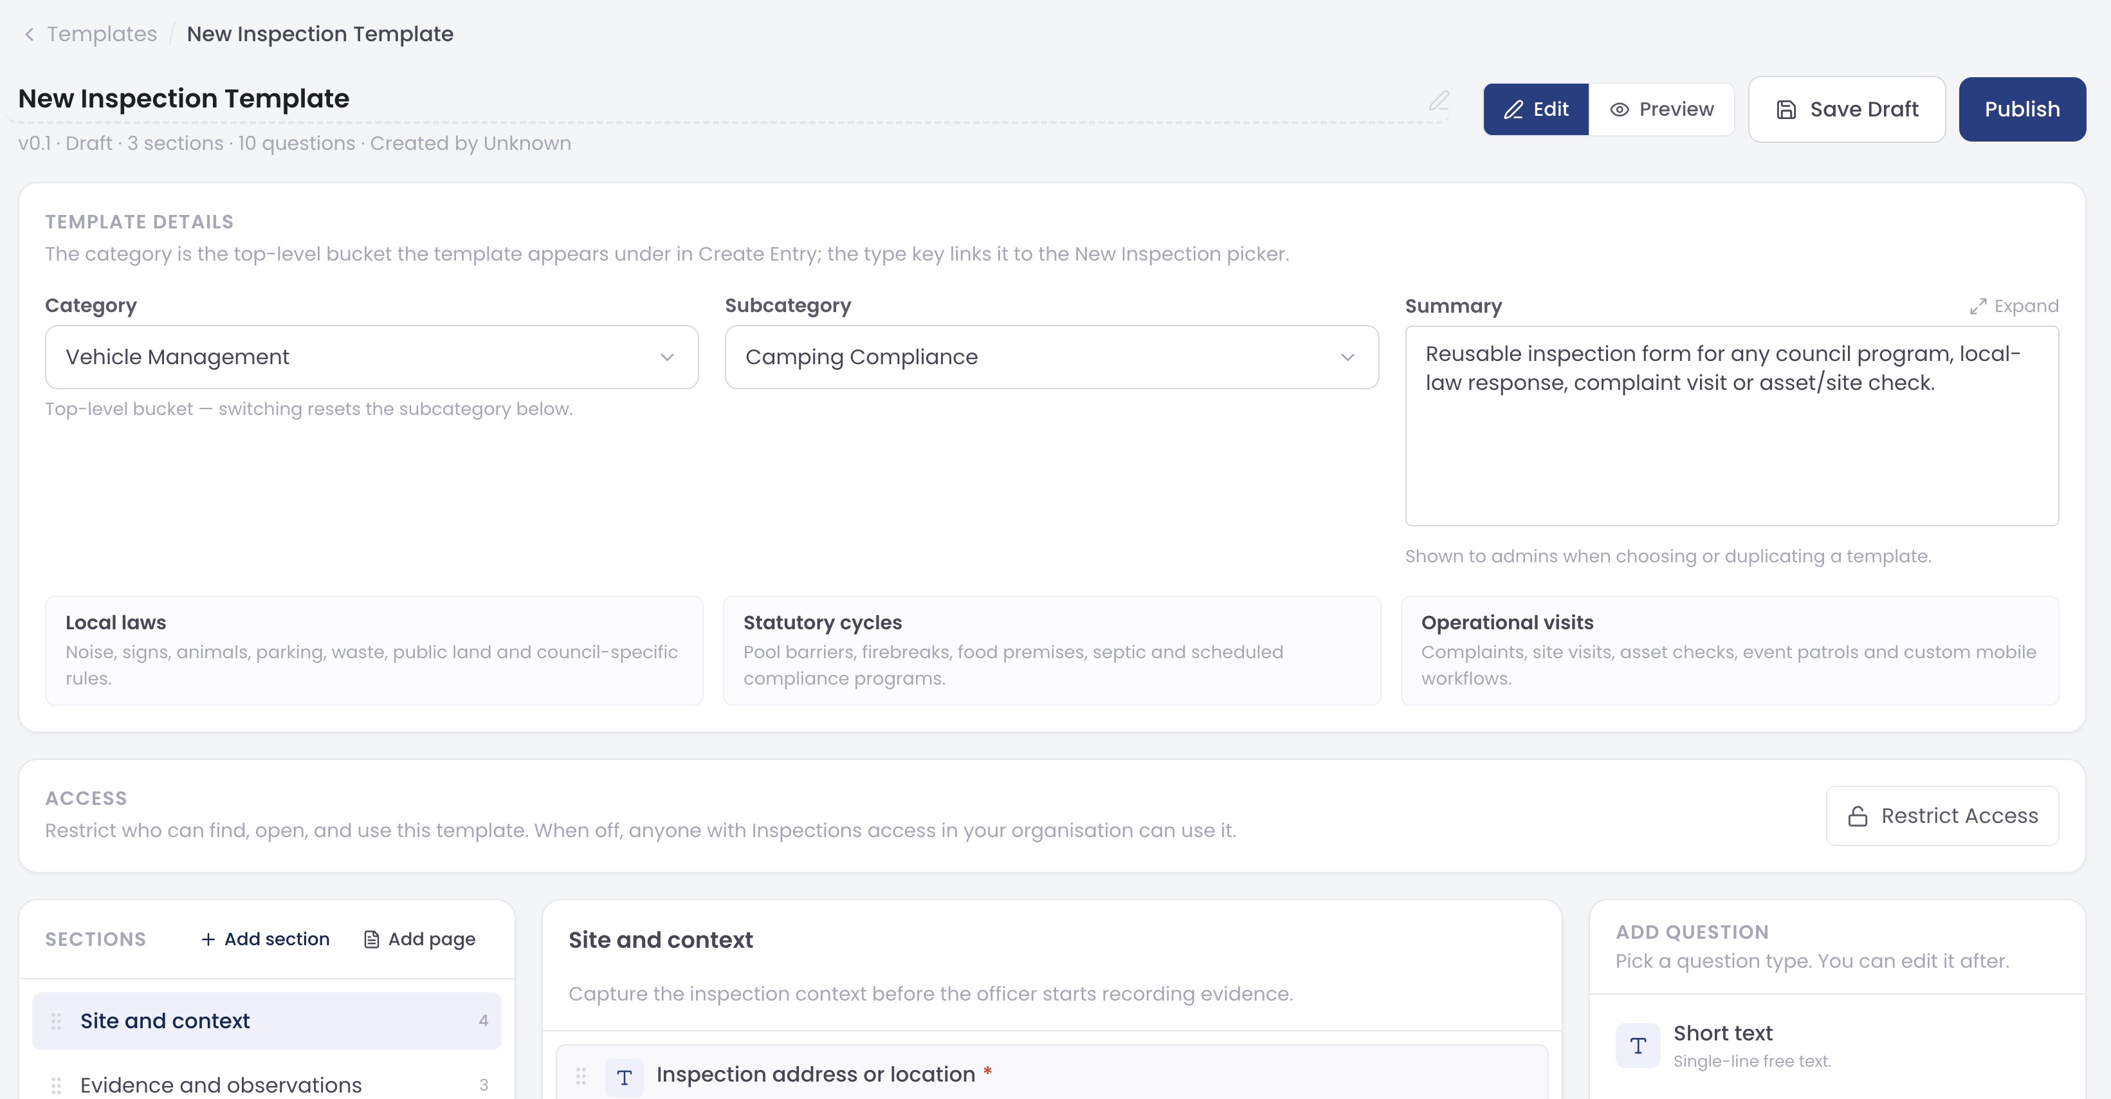Open Inspection address or location question
2111x1099 pixels.
pyautogui.click(x=1052, y=1073)
